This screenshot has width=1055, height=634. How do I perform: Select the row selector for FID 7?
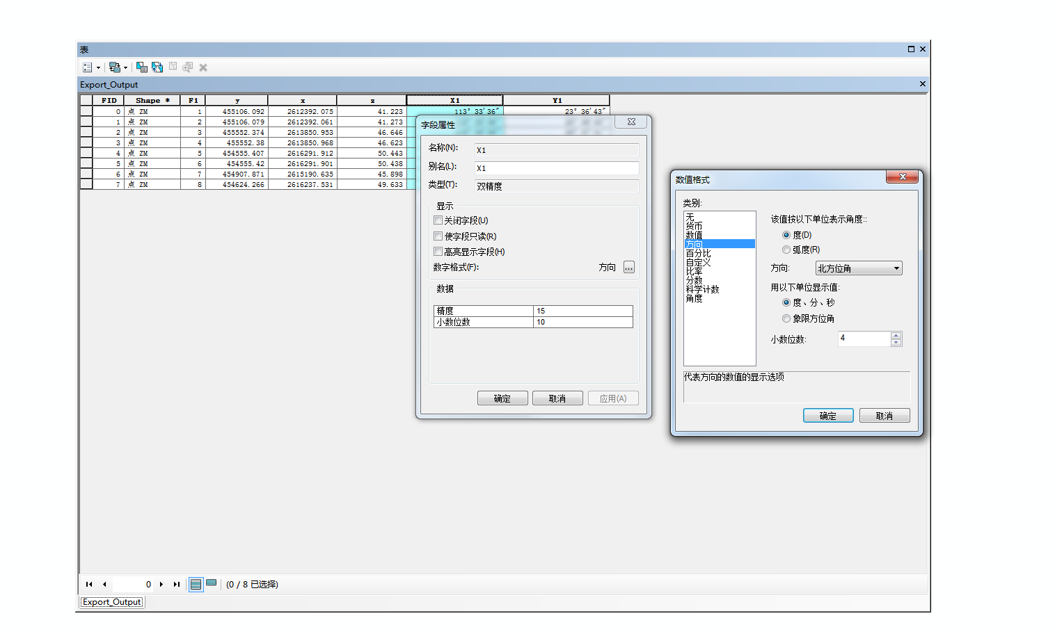coord(86,184)
